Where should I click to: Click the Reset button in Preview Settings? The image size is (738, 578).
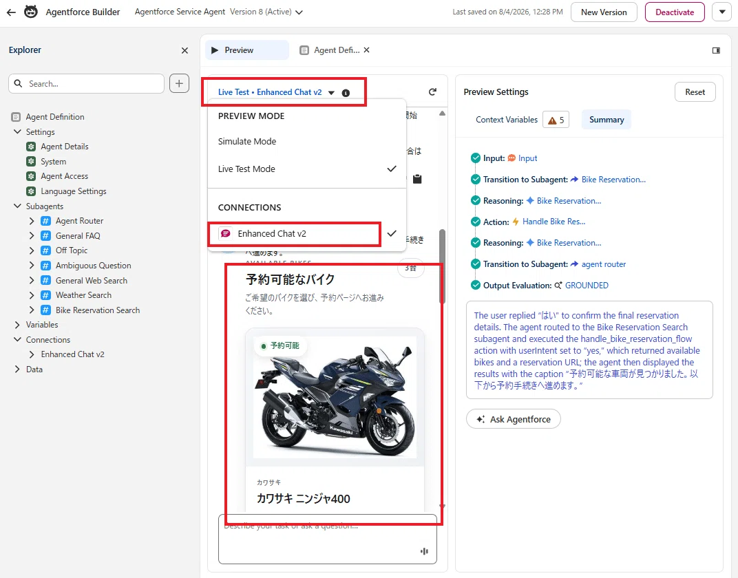point(695,92)
